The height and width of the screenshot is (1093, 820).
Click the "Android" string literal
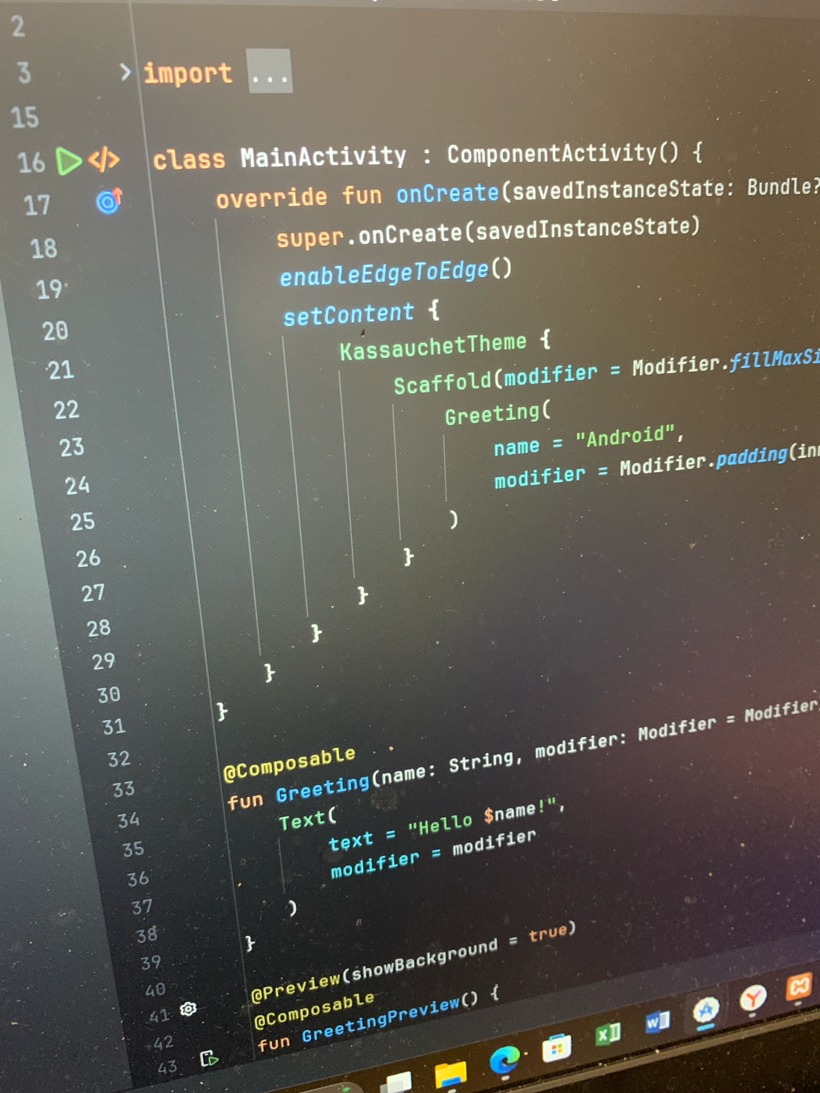click(625, 436)
